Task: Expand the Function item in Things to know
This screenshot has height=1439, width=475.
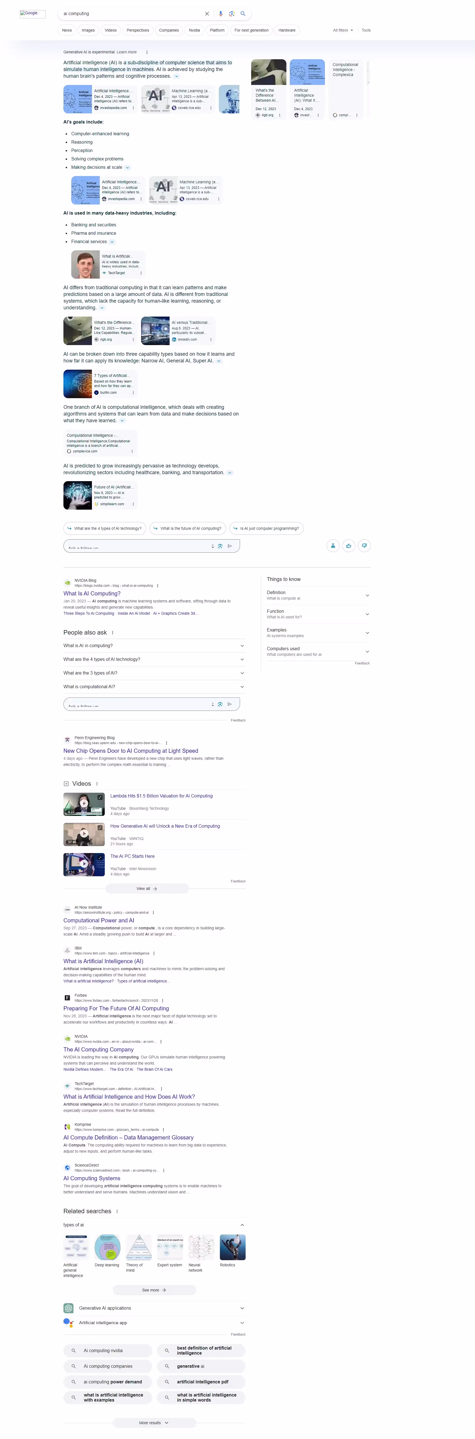Action: click(318, 614)
